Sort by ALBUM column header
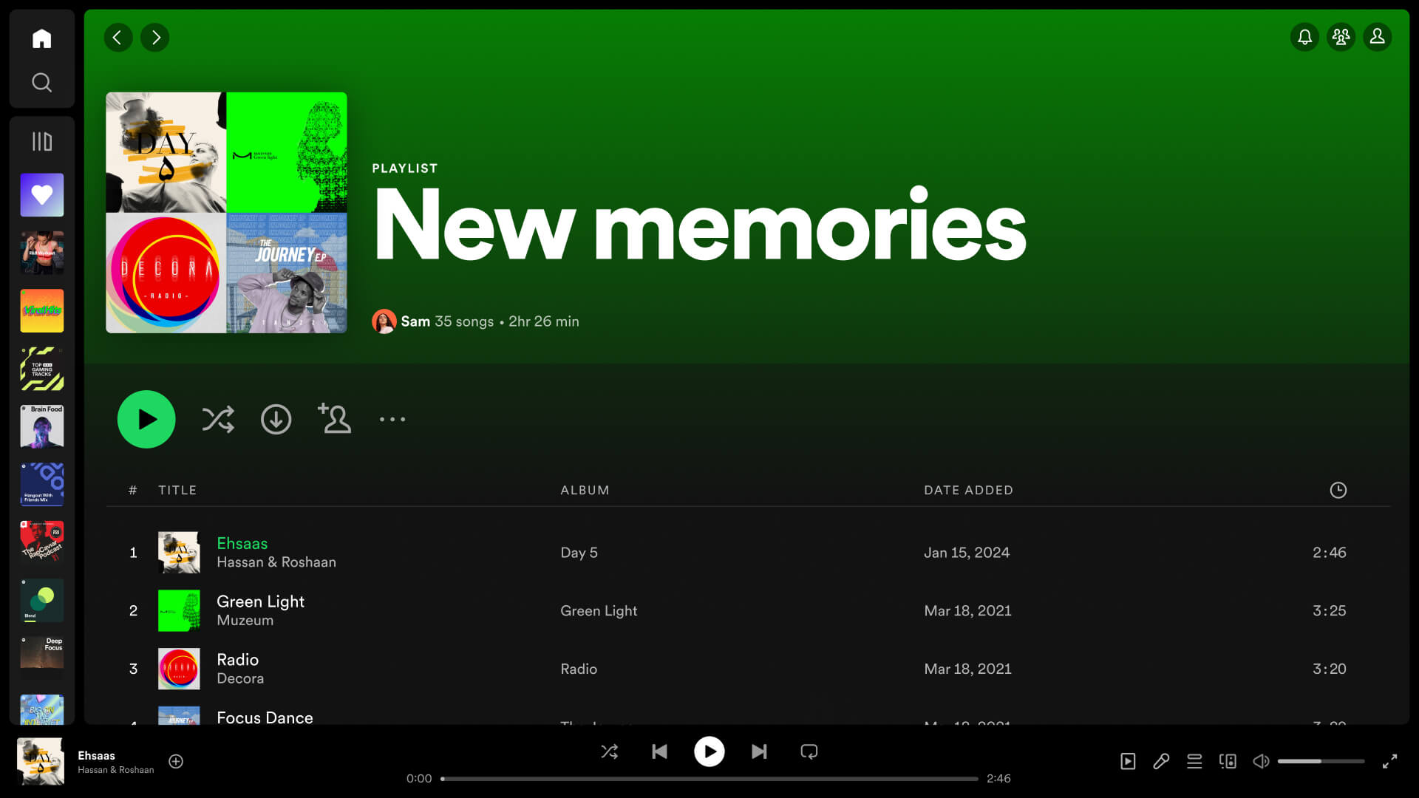This screenshot has height=798, width=1419. pyautogui.click(x=585, y=490)
